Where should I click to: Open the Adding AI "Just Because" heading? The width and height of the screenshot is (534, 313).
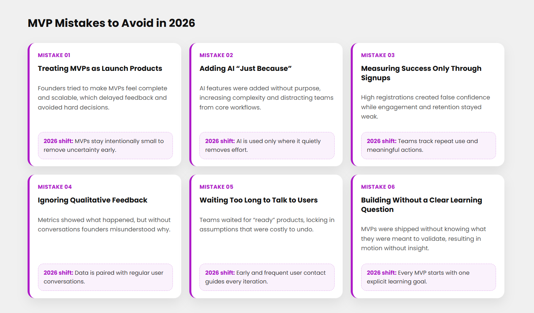(x=245, y=69)
